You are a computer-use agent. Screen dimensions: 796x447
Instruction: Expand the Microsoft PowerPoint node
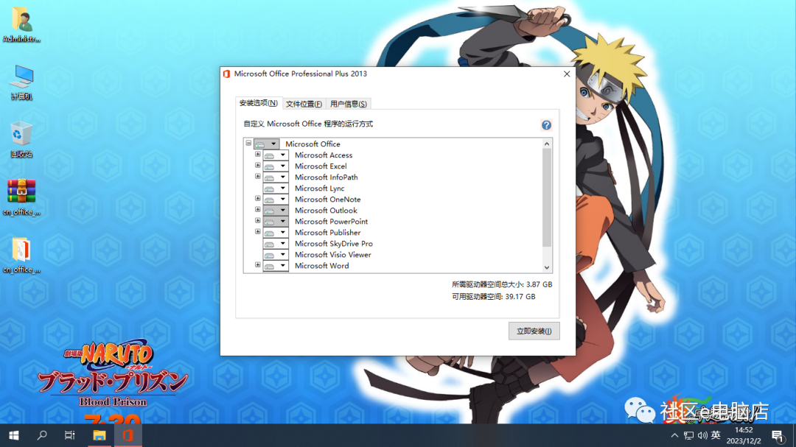(x=258, y=221)
